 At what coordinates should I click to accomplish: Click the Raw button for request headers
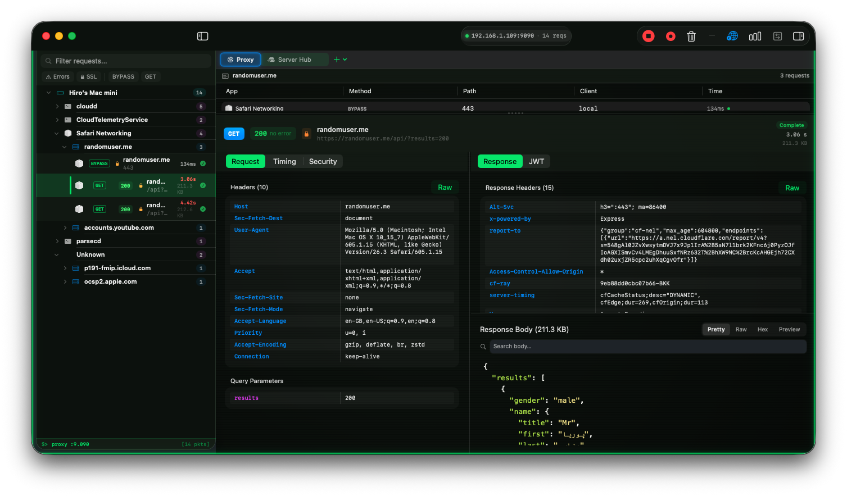point(445,187)
